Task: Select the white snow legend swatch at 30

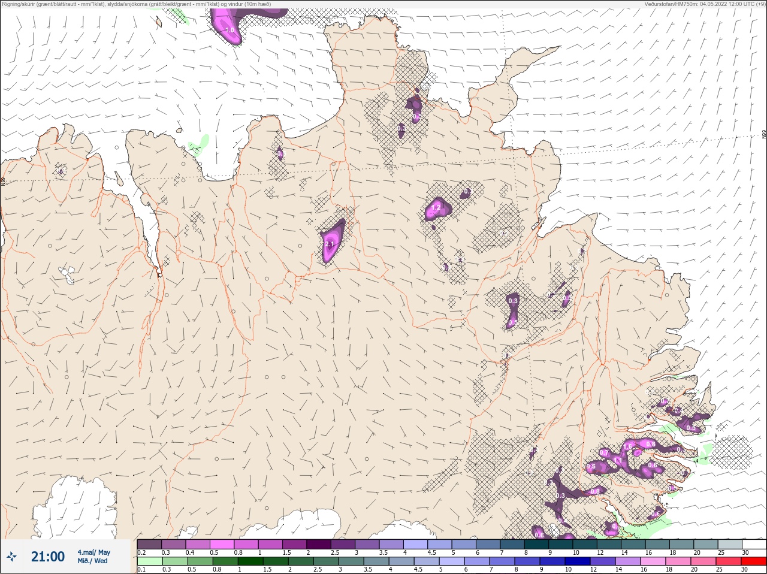Action: point(754,544)
